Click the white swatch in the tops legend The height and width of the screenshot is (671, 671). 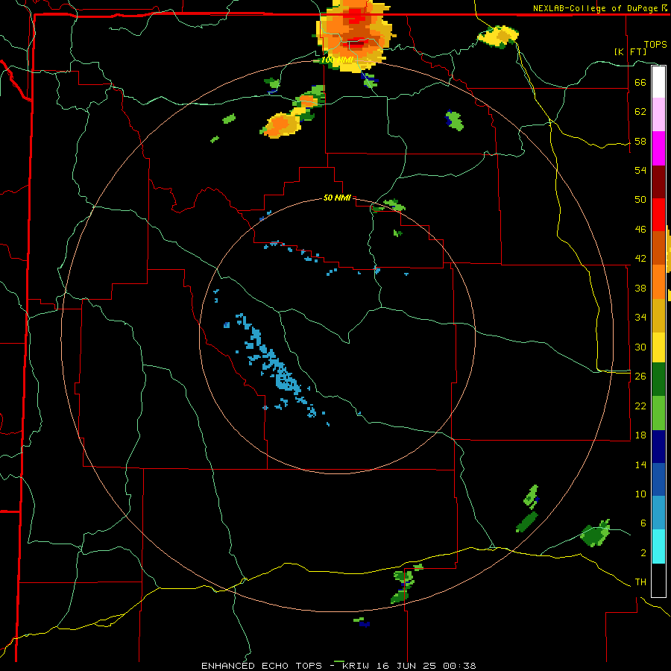pos(658,82)
